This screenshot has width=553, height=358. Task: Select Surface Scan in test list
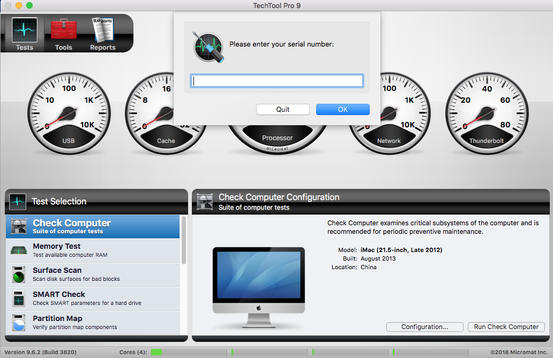point(93,275)
